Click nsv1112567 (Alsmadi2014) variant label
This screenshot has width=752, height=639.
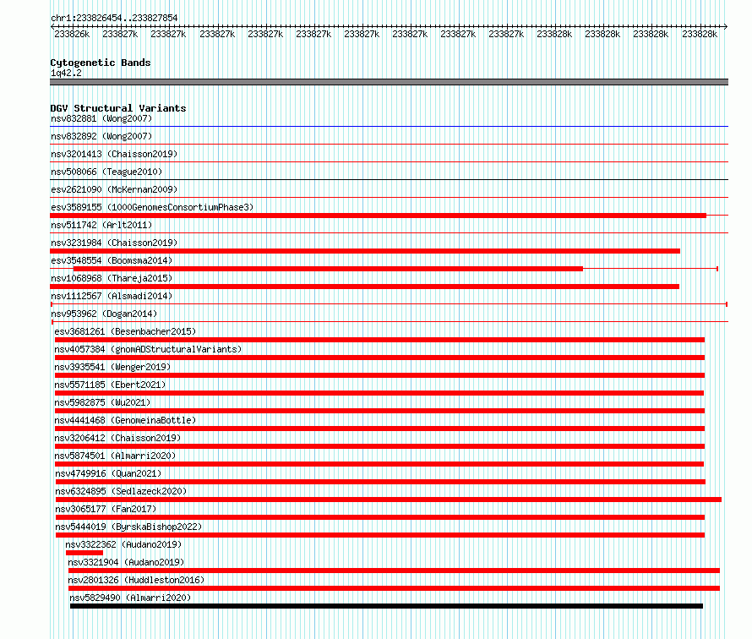[x=112, y=296]
